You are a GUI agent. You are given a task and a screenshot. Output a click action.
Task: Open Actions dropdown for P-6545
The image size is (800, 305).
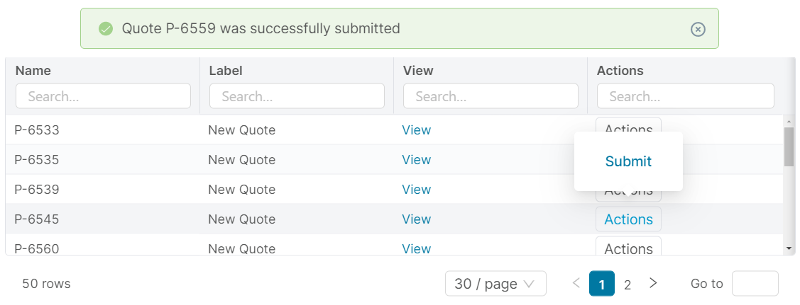point(628,219)
